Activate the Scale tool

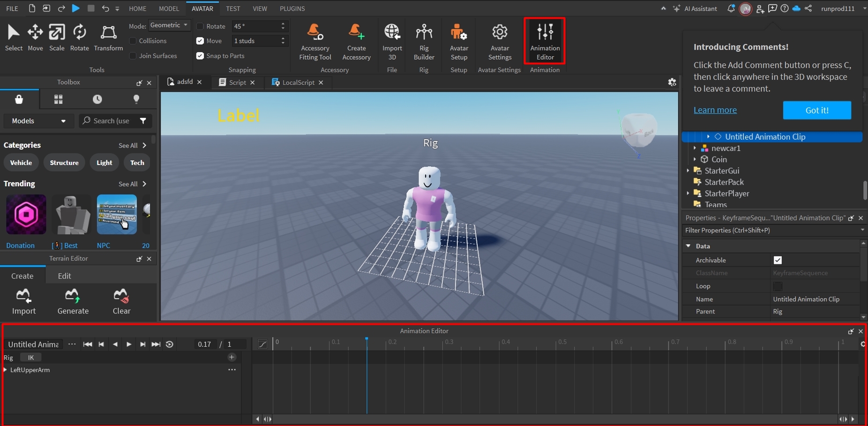[x=57, y=37]
